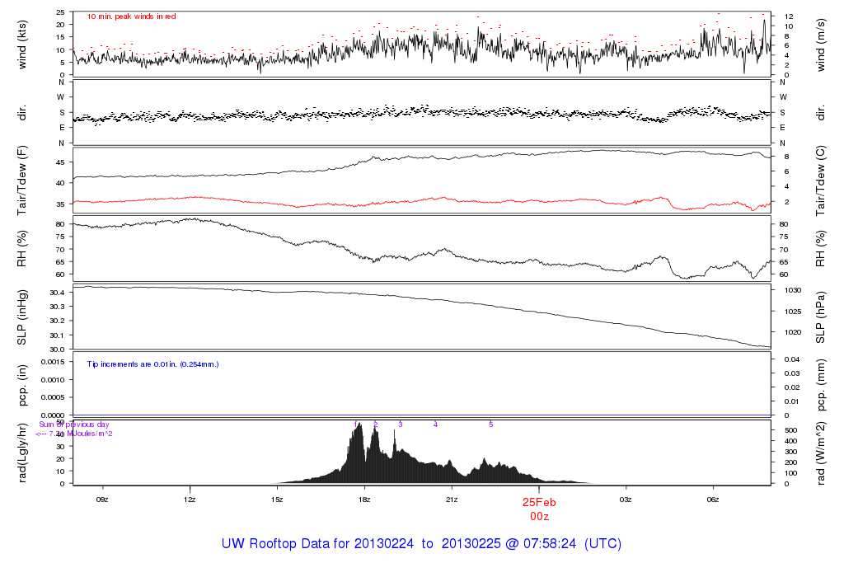The height and width of the screenshot is (577, 844).
Task: Select the 'wind (kts)' axis label
Action: pyautogui.click(x=22, y=45)
